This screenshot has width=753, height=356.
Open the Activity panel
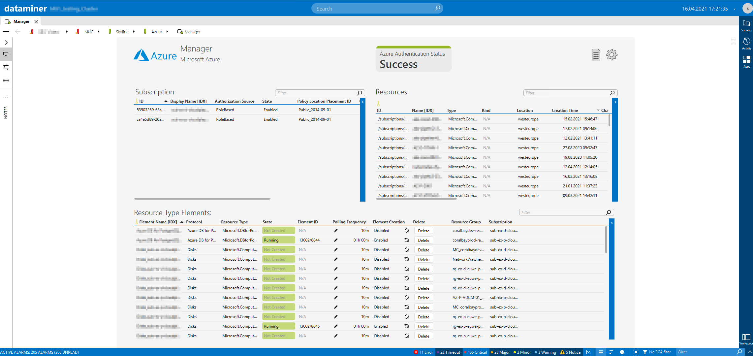[x=746, y=44]
